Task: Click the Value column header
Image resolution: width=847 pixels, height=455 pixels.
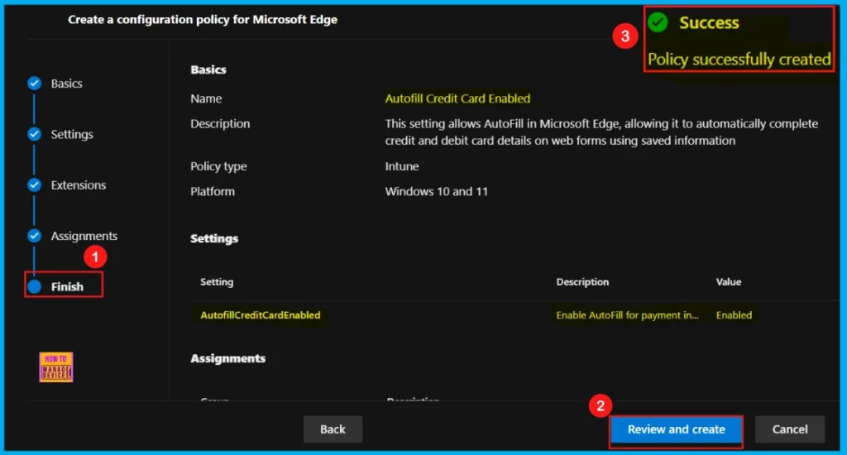Action: tap(728, 281)
